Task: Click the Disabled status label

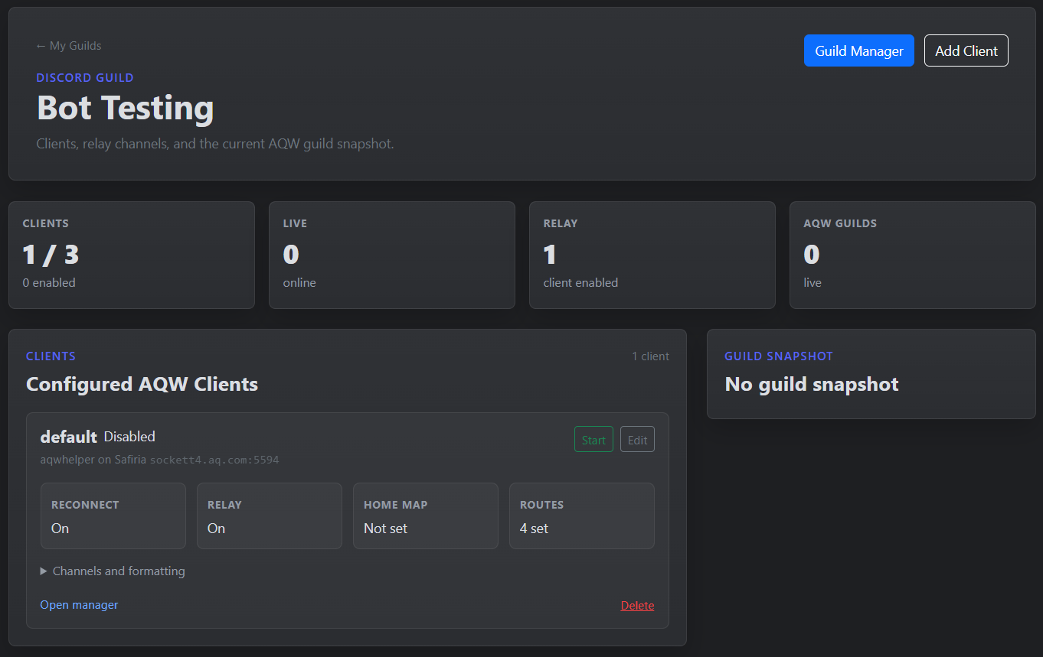Action: click(129, 437)
